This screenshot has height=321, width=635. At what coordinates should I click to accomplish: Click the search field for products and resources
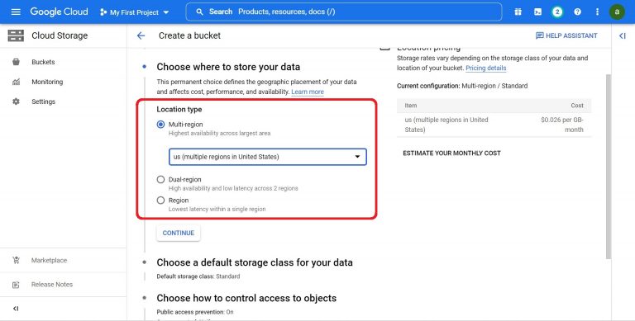[x=343, y=12]
